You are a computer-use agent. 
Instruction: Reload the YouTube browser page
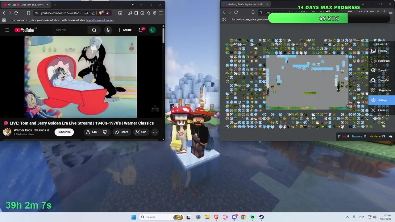pos(16,13)
